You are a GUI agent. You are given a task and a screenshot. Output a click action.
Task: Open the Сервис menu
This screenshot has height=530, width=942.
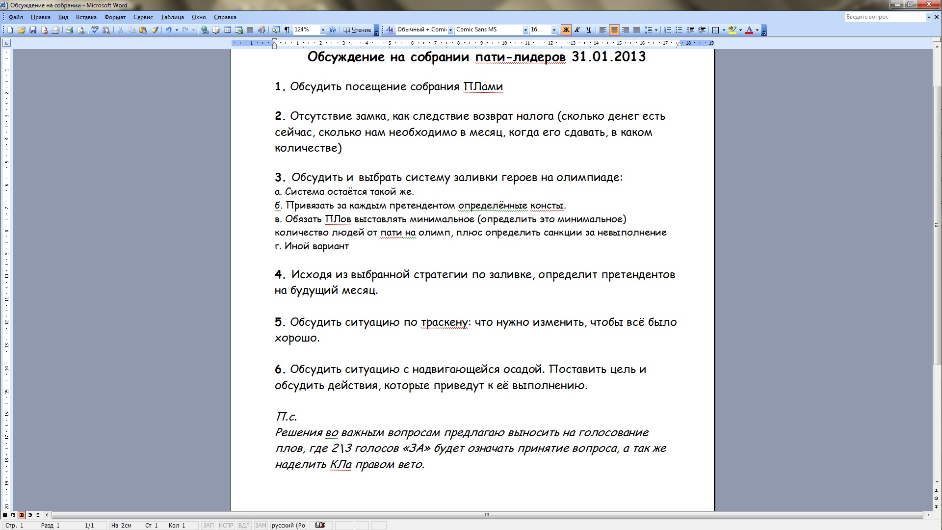143,17
